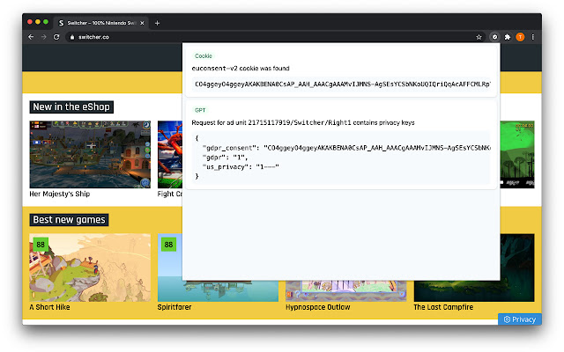564x352 pixels.
Task: Select the euconsent-v2 cookie value string
Action: (x=341, y=84)
